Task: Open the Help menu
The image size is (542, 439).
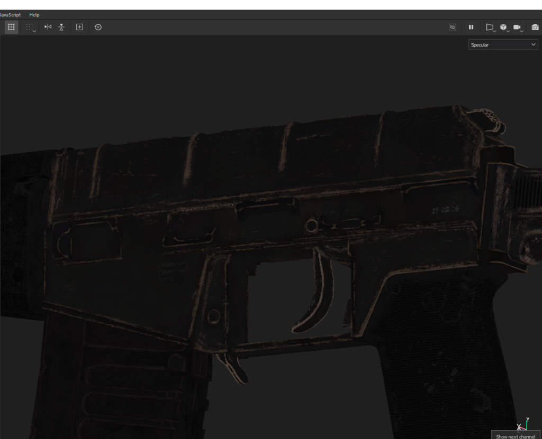Action: click(x=34, y=15)
